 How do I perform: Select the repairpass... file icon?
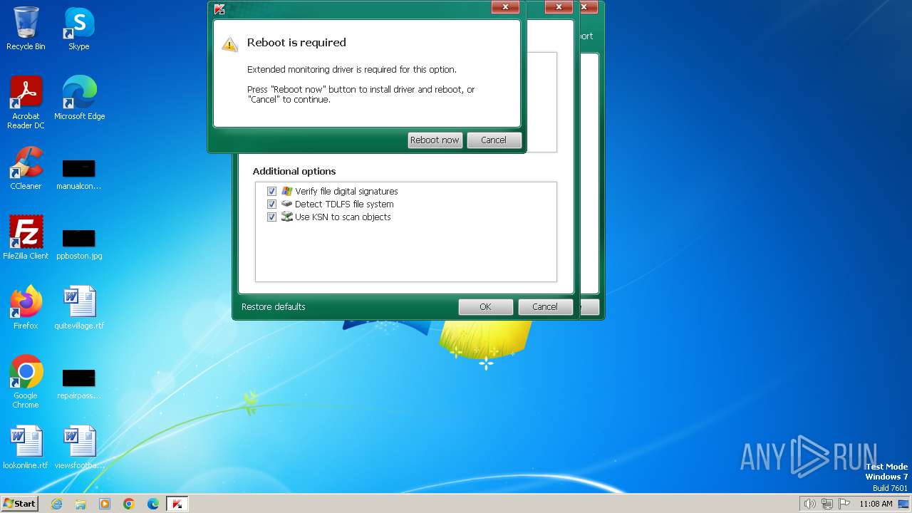(x=78, y=384)
